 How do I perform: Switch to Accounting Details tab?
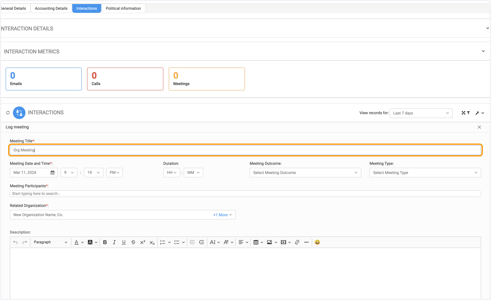(51, 8)
